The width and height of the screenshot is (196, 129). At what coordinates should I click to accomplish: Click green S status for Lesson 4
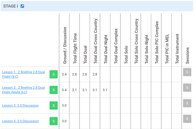54,121
